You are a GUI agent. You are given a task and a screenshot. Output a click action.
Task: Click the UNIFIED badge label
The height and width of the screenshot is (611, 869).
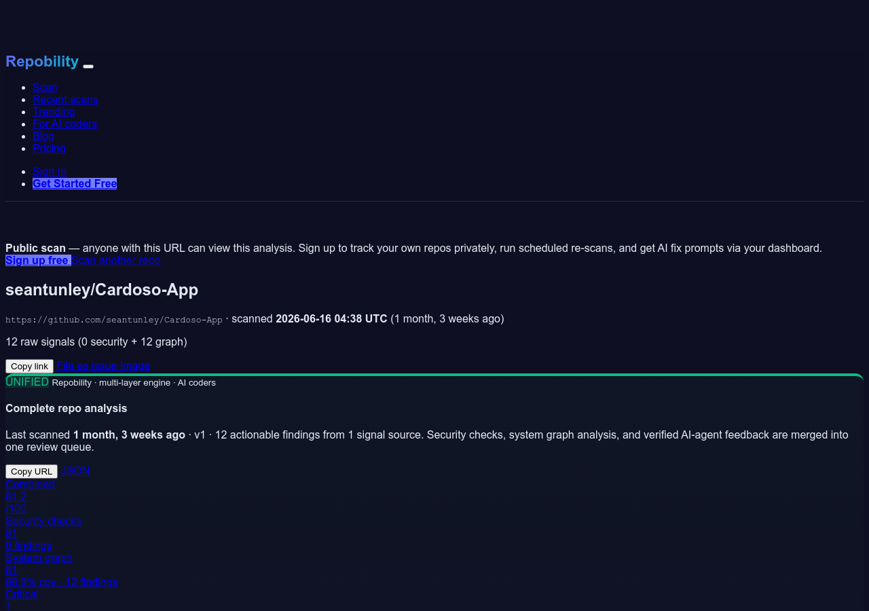click(x=27, y=382)
